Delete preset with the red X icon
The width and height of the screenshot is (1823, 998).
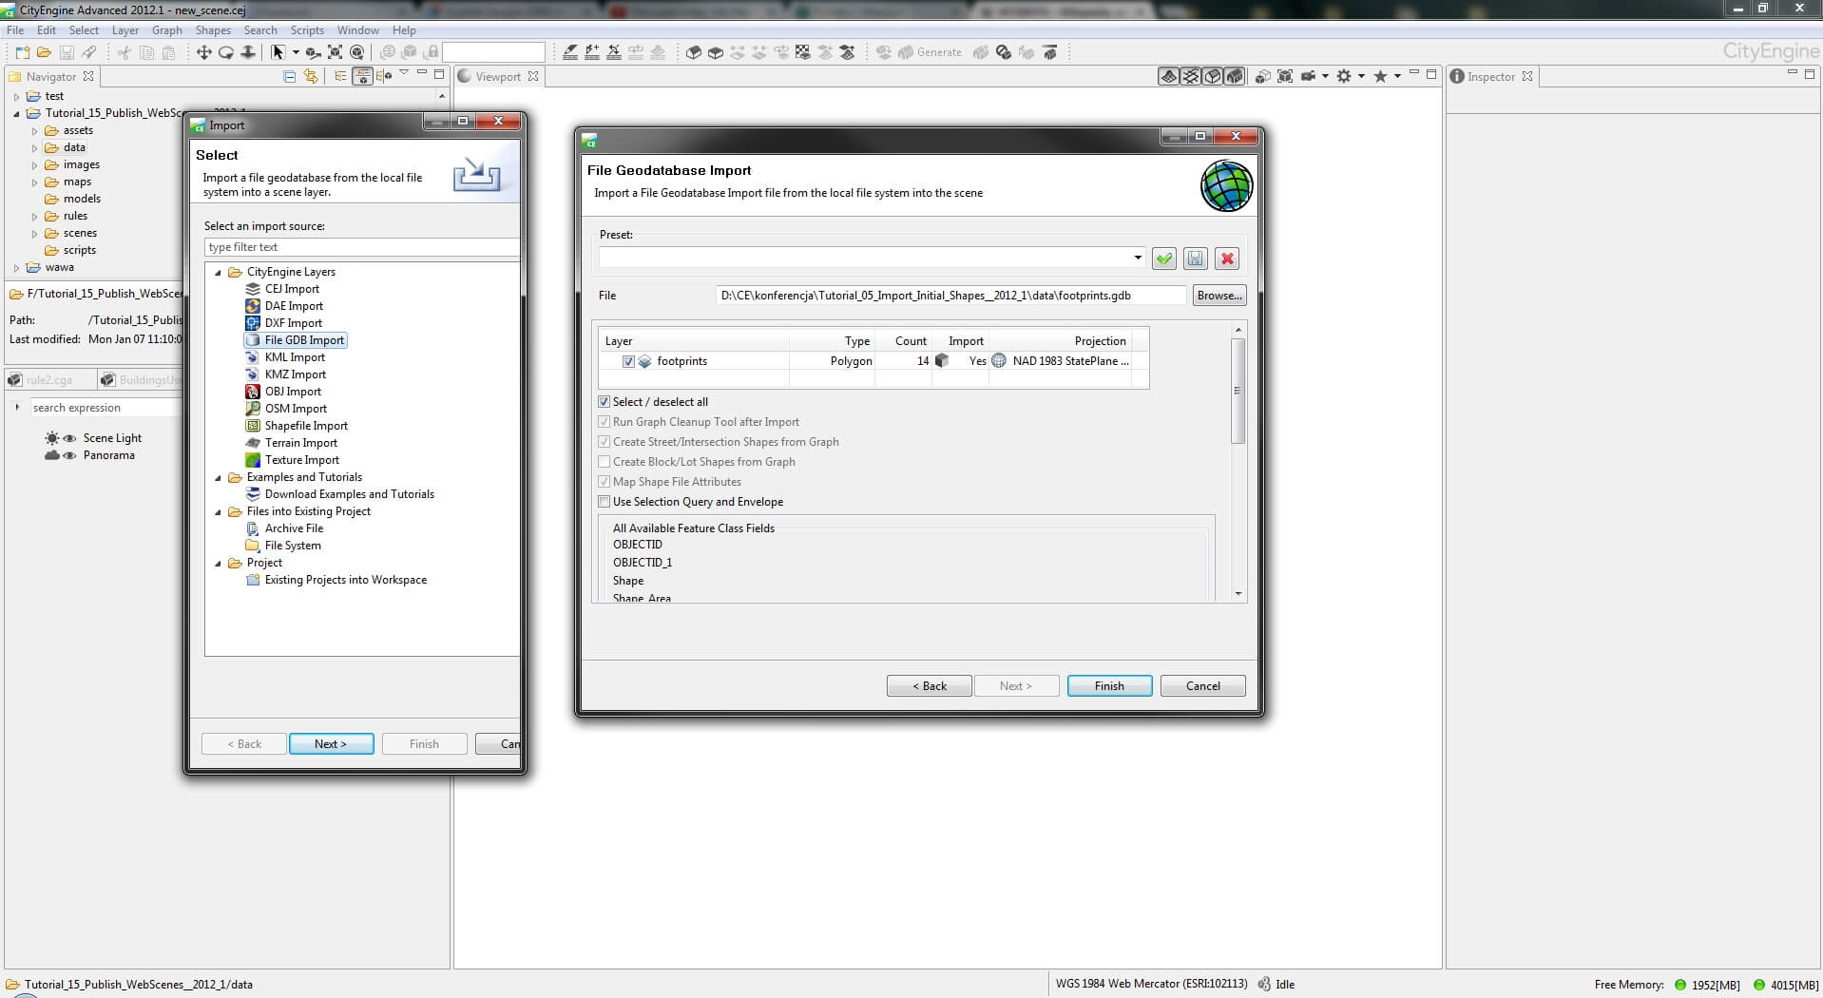(1227, 259)
